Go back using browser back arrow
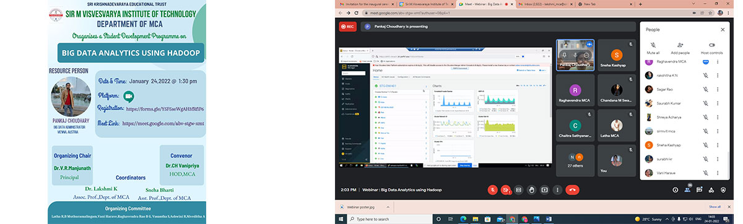This screenshot has width=743, height=224. [341, 12]
